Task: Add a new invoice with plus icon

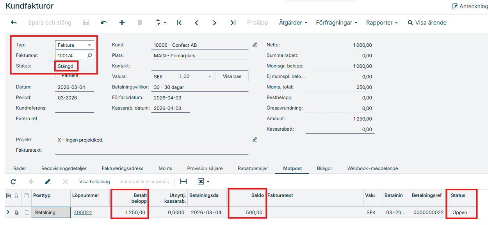Action: click(x=122, y=23)
